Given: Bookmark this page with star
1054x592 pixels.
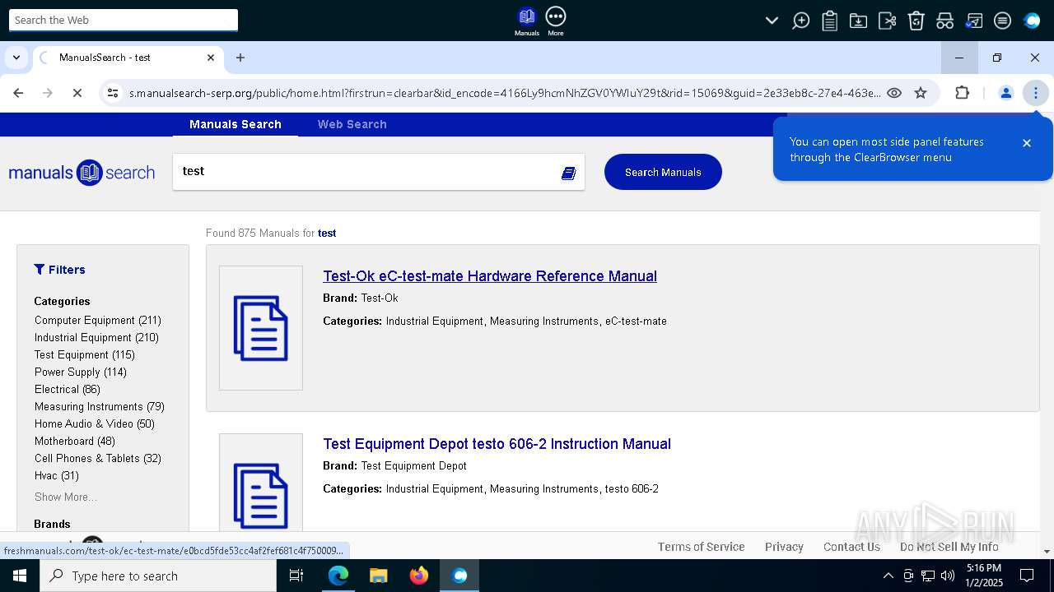Looking at the screenshot, I should 921,93.
